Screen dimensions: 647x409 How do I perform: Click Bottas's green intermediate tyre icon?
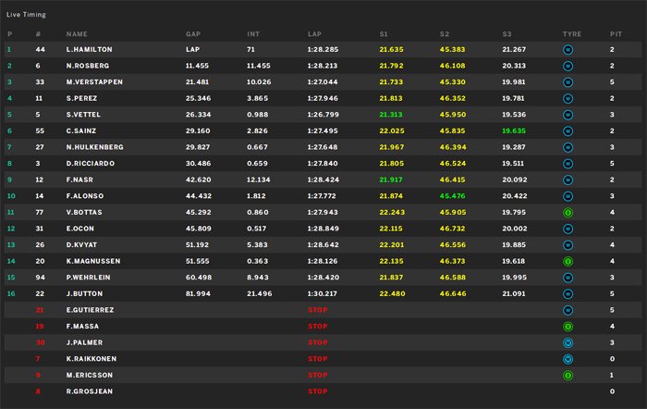(568, 213)
